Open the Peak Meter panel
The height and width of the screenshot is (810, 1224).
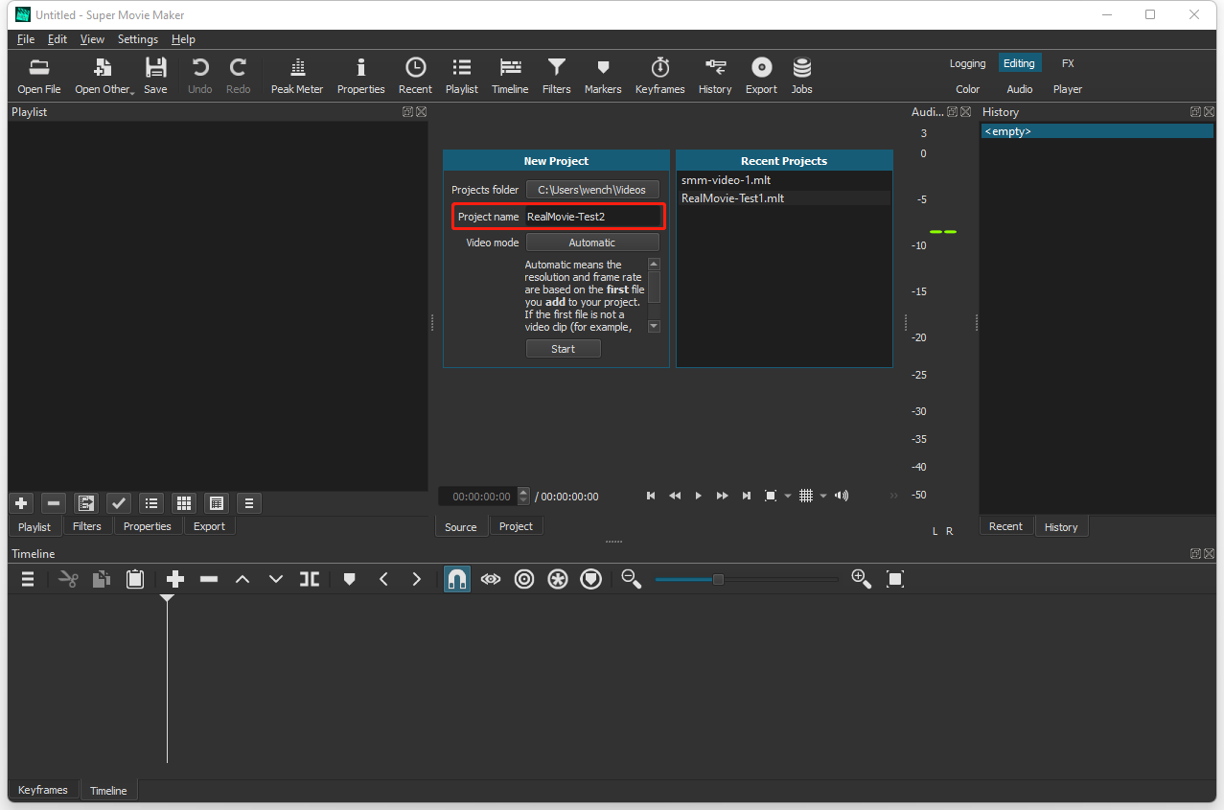[x=296, y=75]
